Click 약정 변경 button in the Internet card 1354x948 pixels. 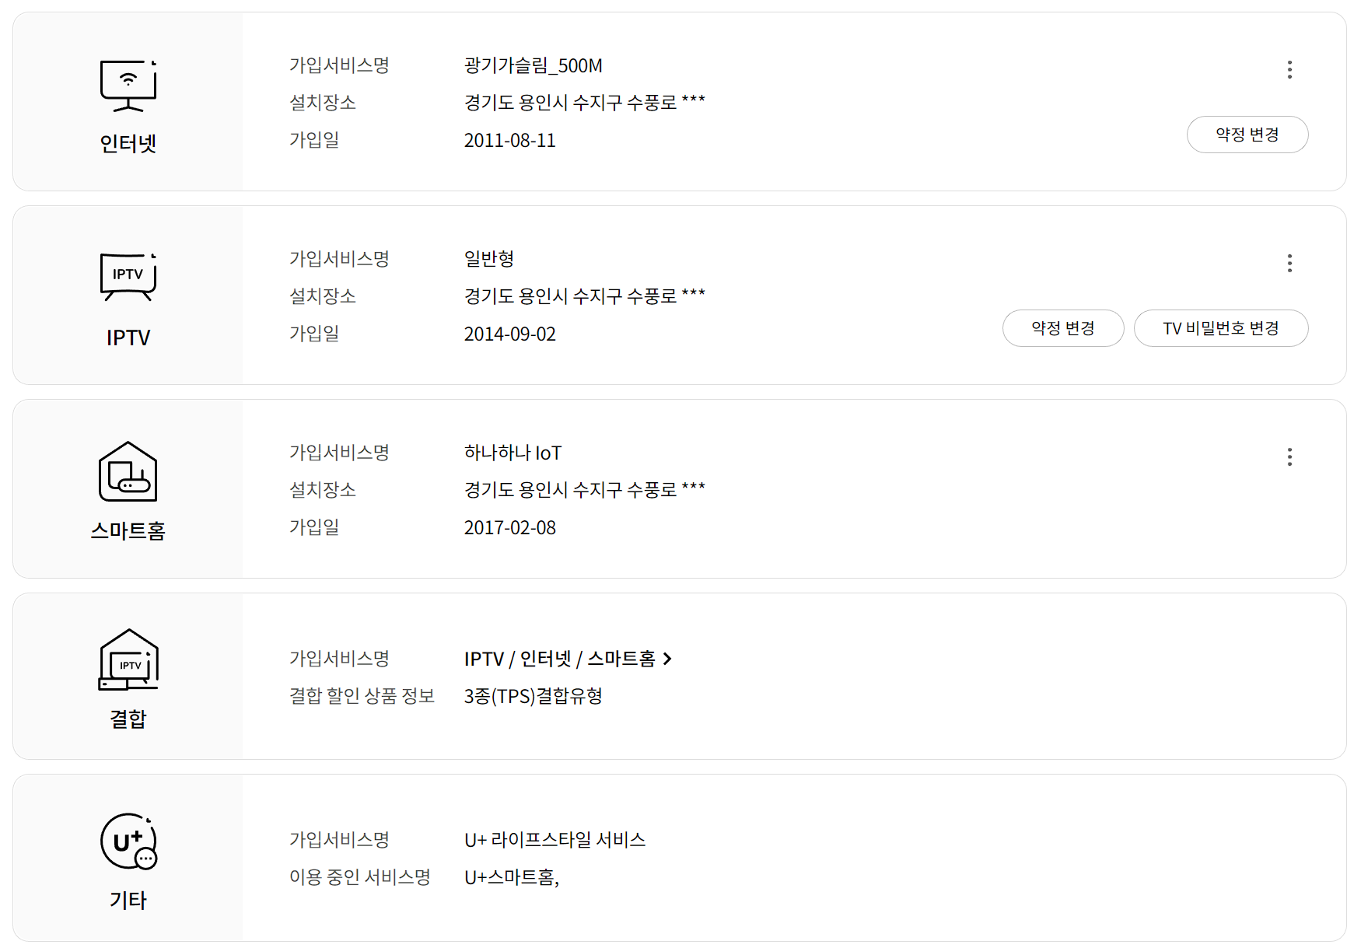1247,135
